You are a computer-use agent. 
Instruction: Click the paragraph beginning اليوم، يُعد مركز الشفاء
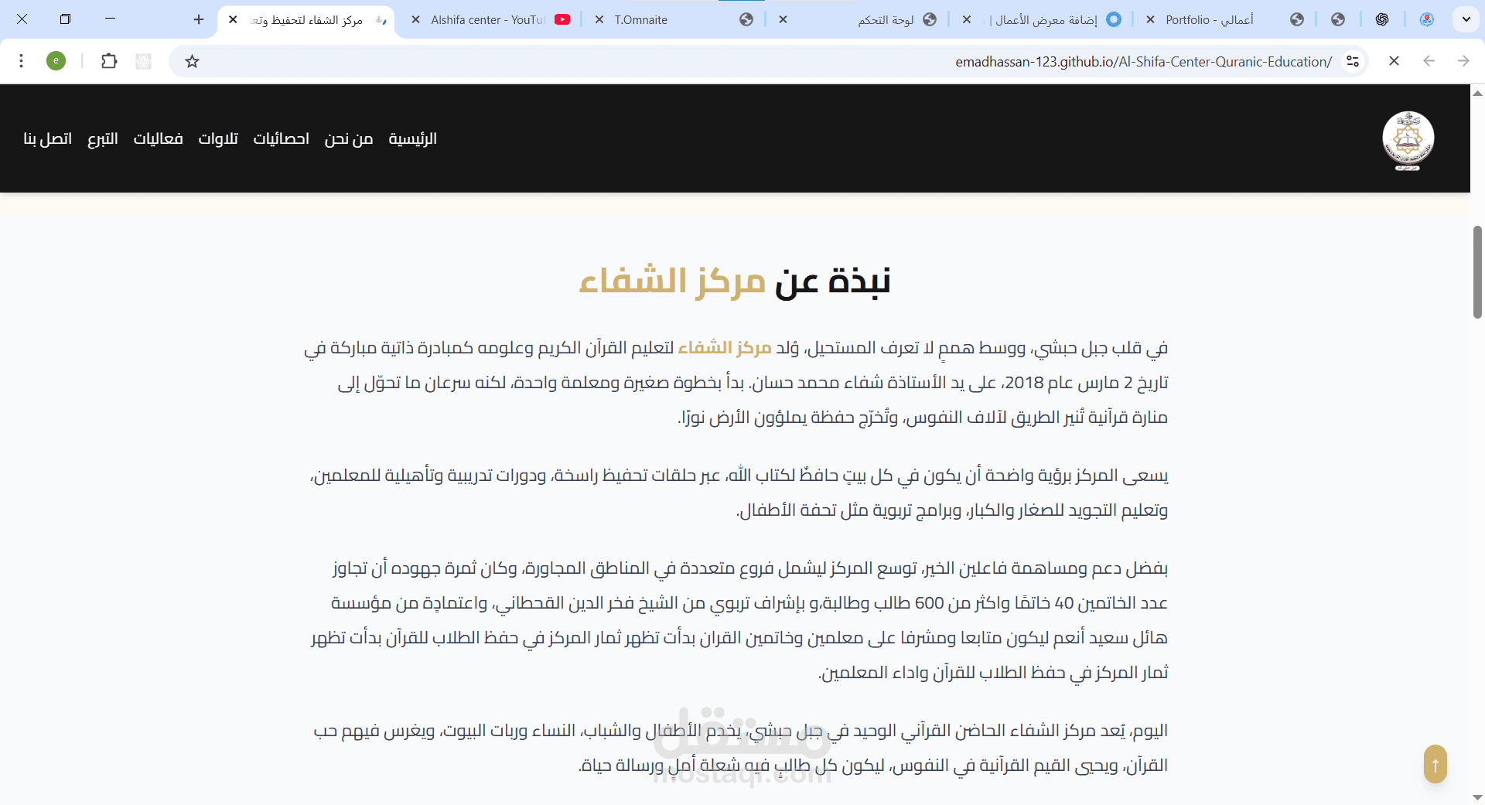click(739, 748)
